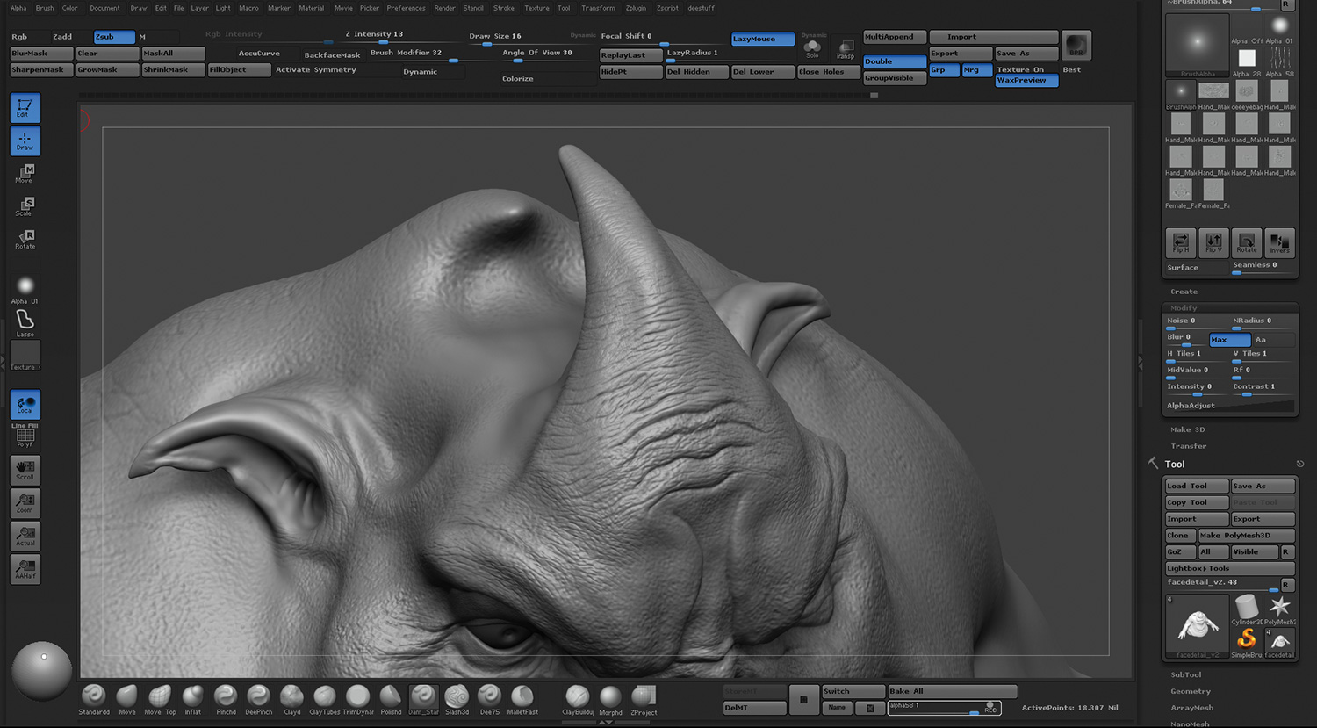Choose the ZProject brush
This screenshot has height=728, width=1317.
point(644,700)
